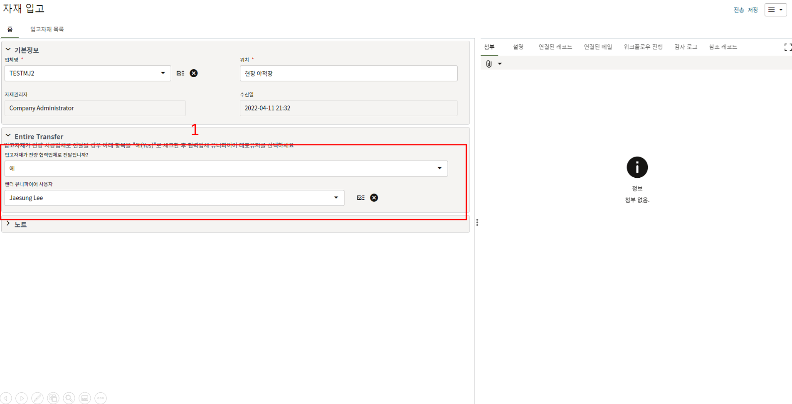
Task: Go to next slide arrow
Action: point(22,398)
